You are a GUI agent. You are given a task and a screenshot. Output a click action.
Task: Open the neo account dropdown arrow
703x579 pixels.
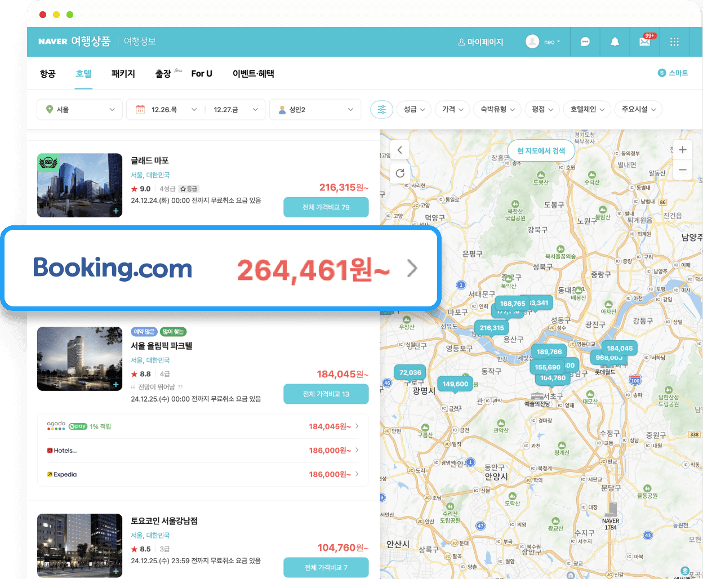tap(558, 42)
